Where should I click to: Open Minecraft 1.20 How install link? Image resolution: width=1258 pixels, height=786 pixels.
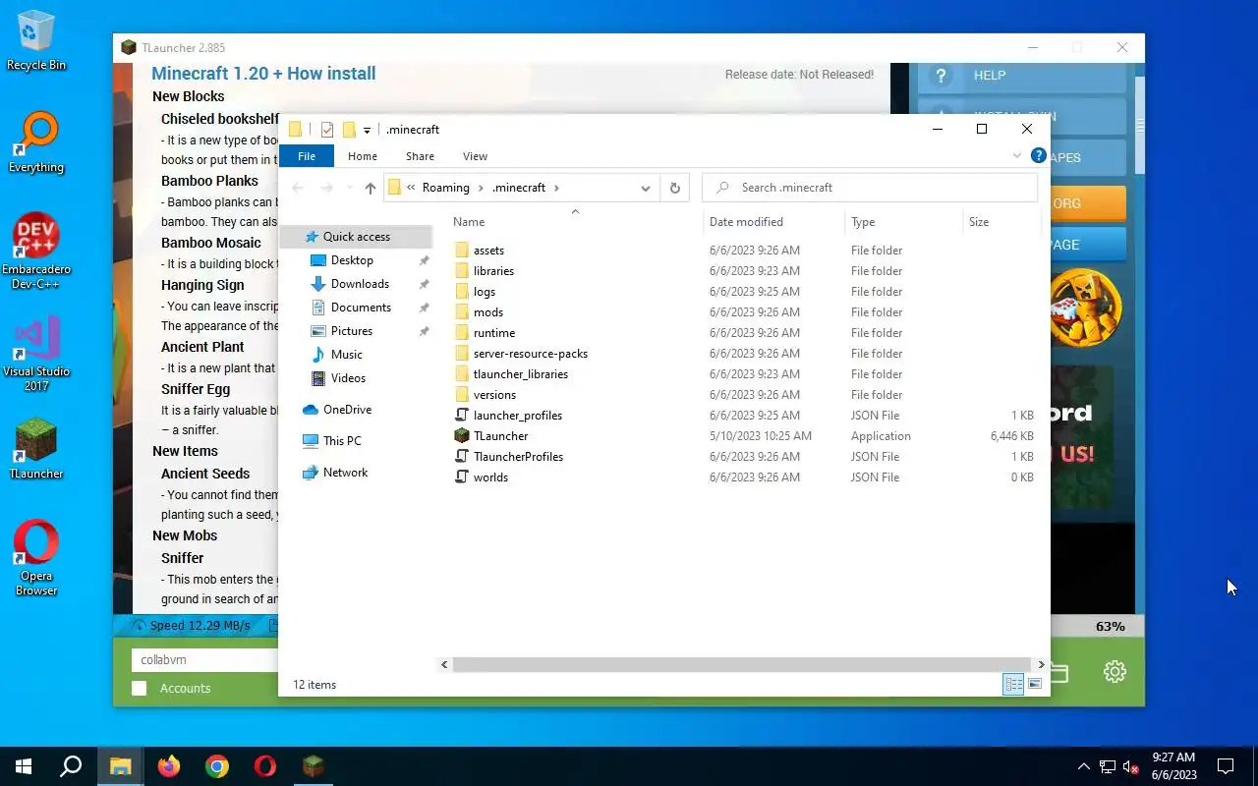(x=263, y=74)
